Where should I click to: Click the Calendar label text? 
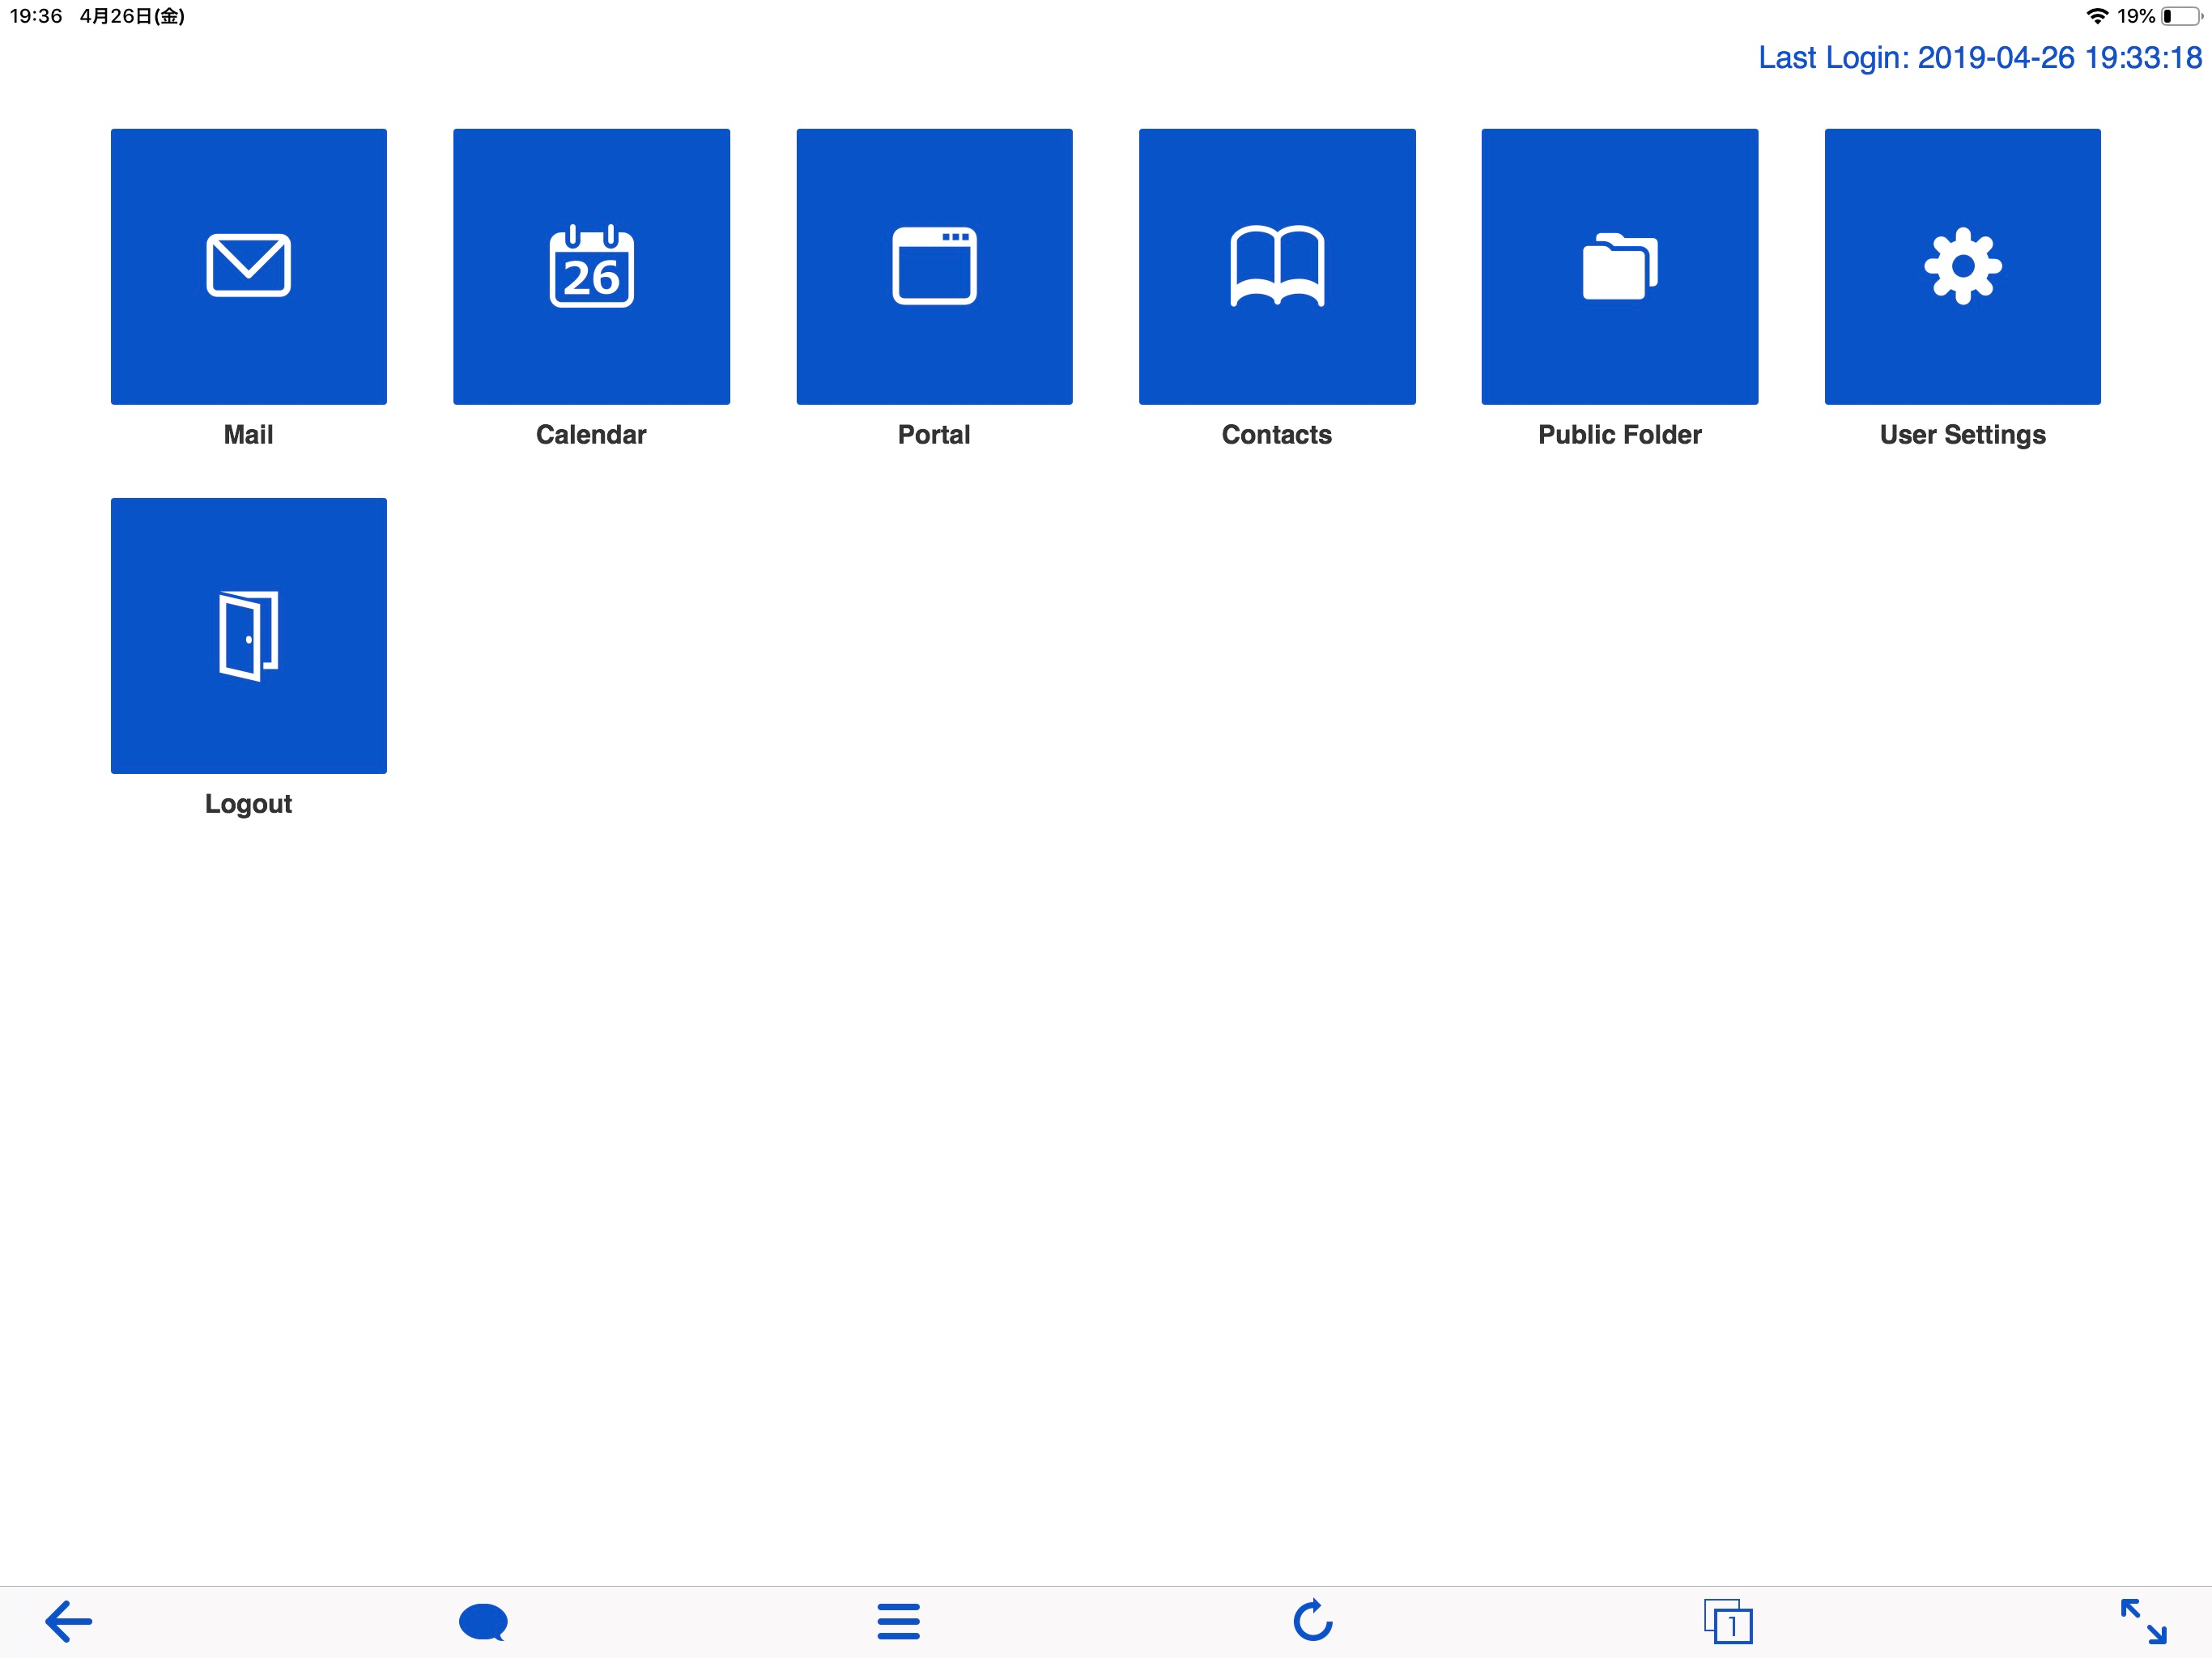point(591,435)
